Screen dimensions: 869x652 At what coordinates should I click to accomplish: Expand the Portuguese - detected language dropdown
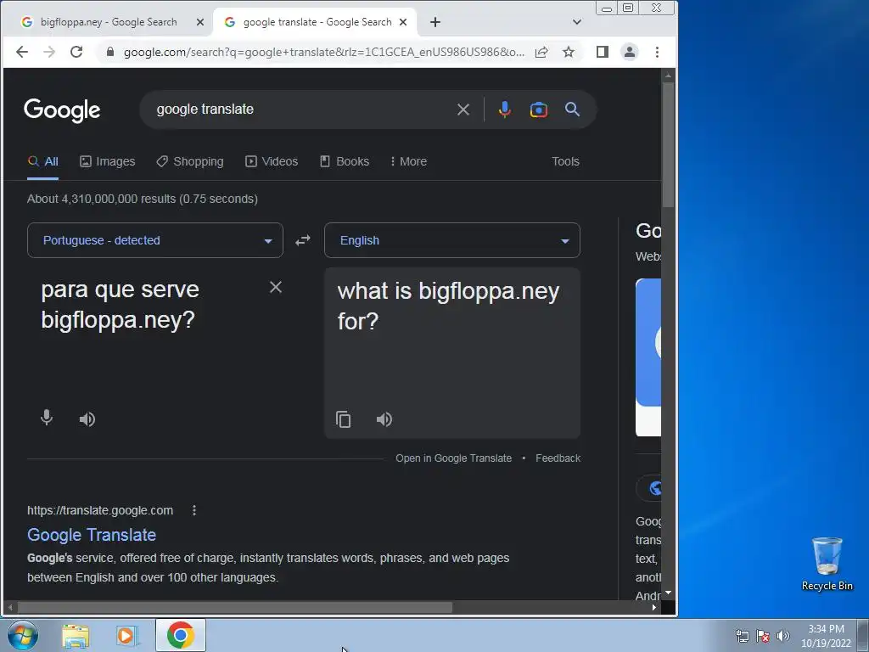click(155, 240)
